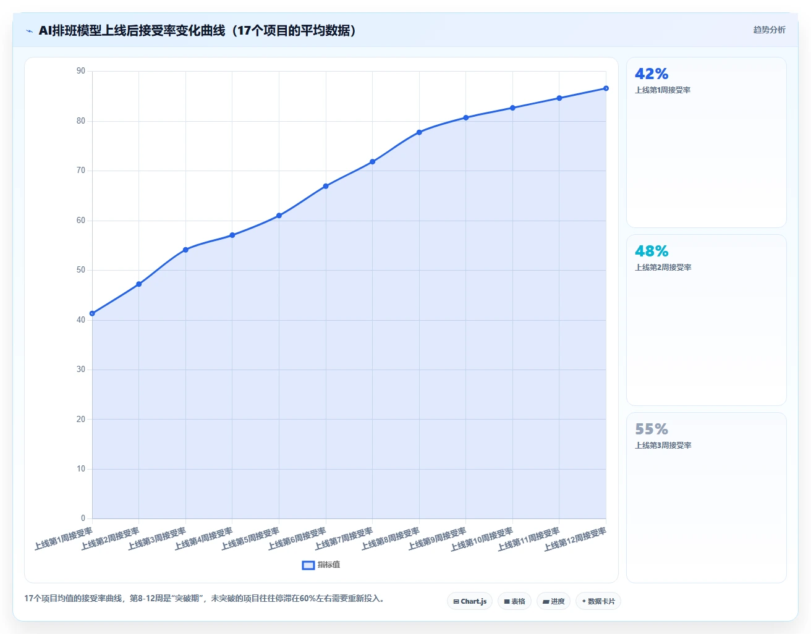Click the data point for 上线第1周接受率
This screenshot has height=634, width=811.
click(x=92, y=313)
